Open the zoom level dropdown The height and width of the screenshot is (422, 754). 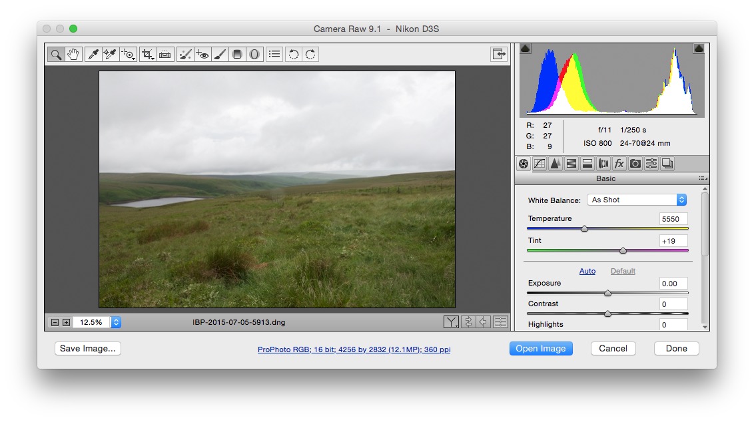click(116, 322)
